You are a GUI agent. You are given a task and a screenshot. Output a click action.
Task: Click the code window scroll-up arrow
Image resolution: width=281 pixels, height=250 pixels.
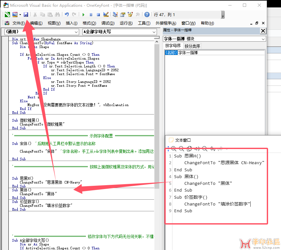pyautogui.click(x=157, y=42)
